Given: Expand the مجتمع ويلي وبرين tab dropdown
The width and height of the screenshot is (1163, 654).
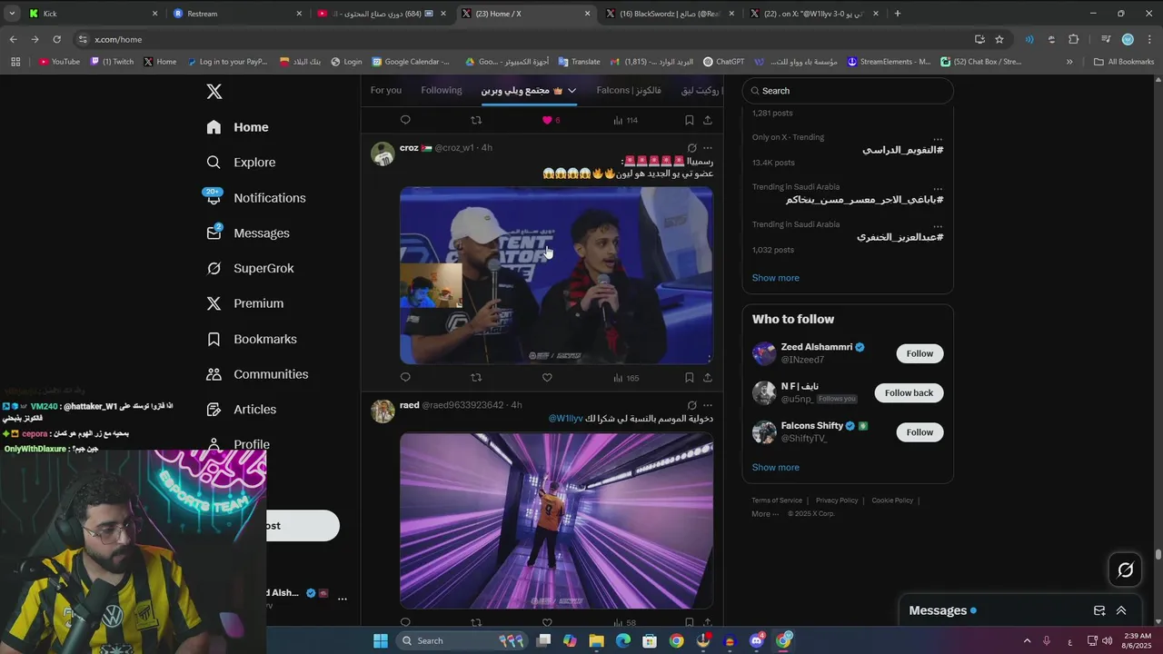Looking at the screenshot, I should click(x=572, y=91).
